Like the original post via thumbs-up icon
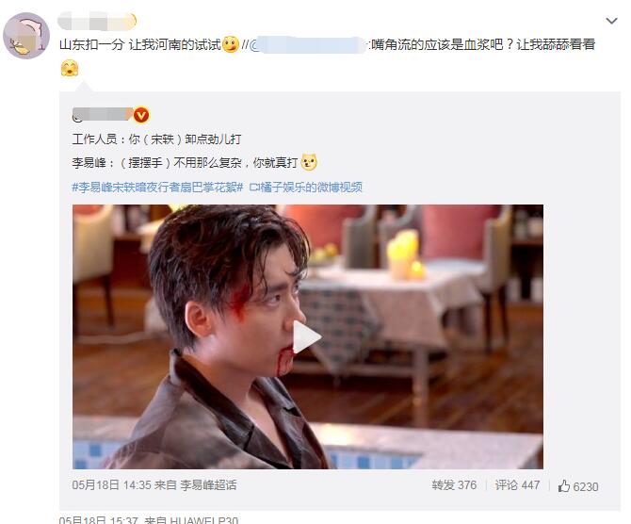Screen dimensions: 631x524 564,486
